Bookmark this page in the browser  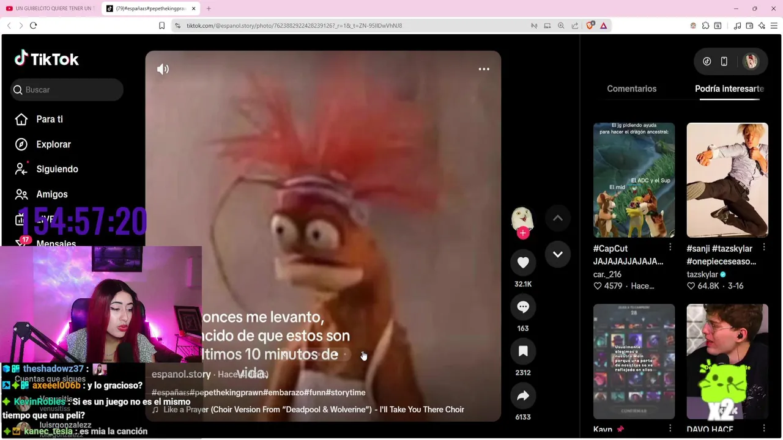point(161,26)
